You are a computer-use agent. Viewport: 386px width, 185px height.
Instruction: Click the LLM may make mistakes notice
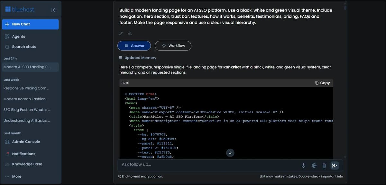[x=301, y=176]
